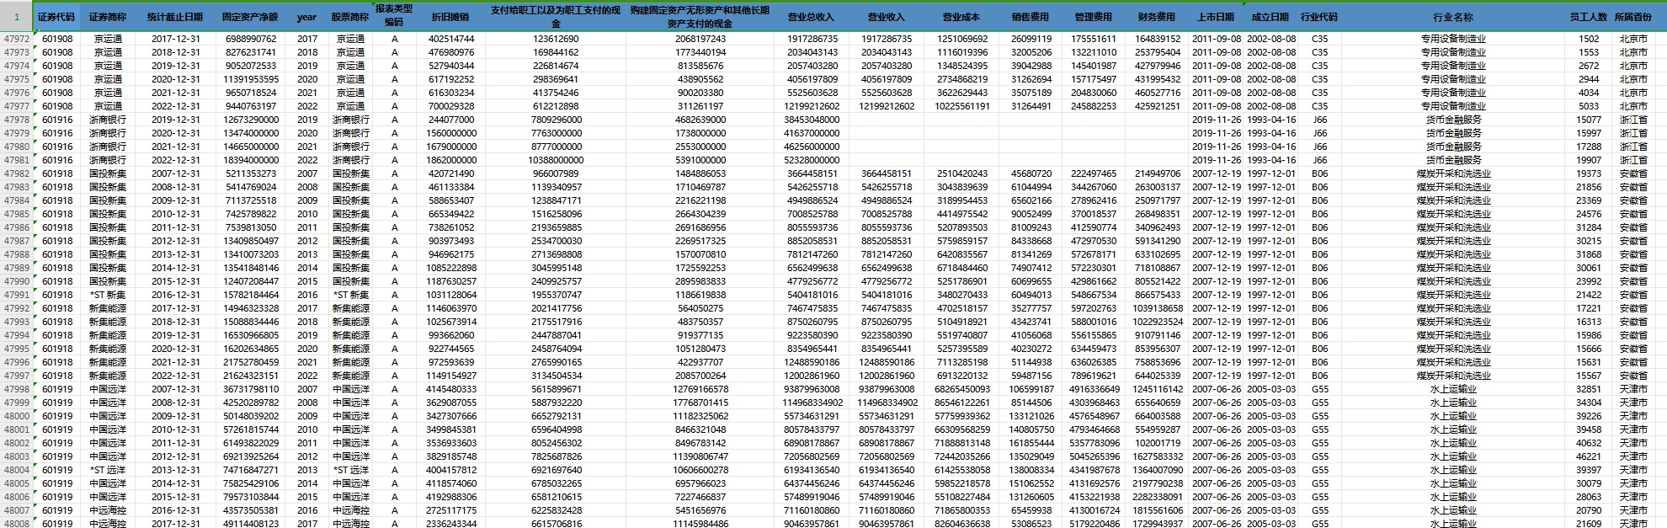Viewport: 1667px width, 528px height.
Task: Click *ST 新集 in the 股票简称 column
Action: (x=351, y=295)
